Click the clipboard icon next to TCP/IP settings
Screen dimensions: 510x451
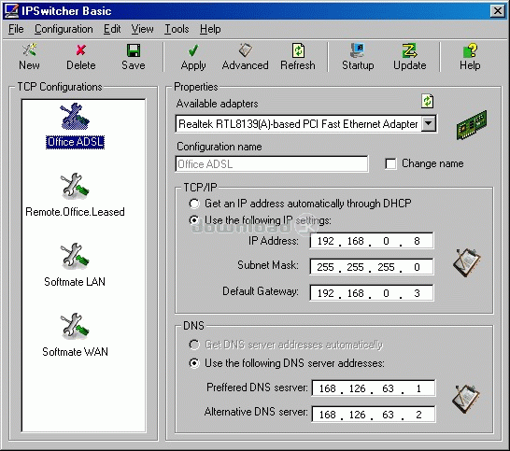467,262
